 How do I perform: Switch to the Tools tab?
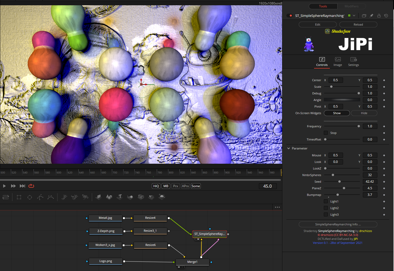point(323,6)
